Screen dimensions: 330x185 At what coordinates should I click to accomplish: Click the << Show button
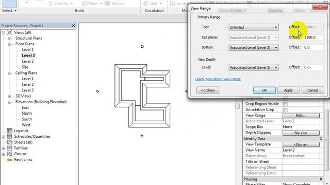click(208, 90)
